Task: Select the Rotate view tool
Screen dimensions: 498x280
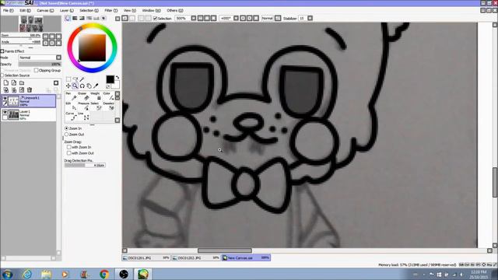Action: tap(82, 86)
